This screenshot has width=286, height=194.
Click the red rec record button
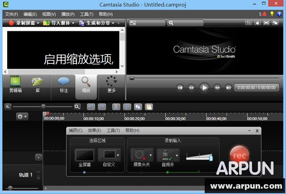tap(240, 155)
